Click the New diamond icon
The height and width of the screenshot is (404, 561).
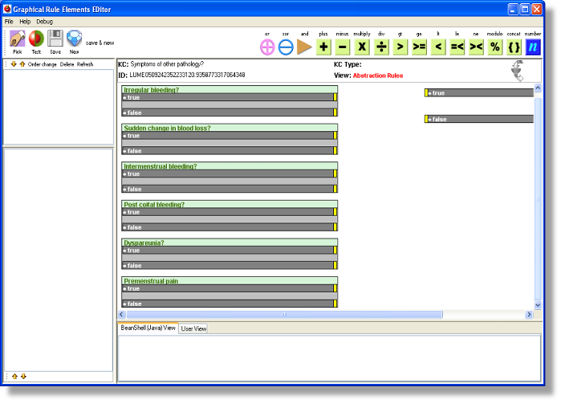click(x=74, y=39)
